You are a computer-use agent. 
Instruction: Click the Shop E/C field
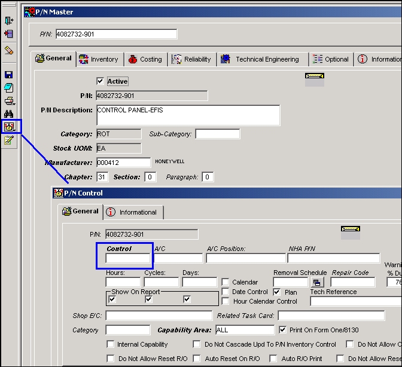[159, 316]
